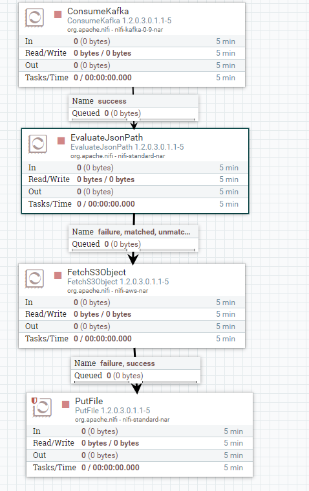Image resolution: width=309 pixels, height=491 pixels.
Task: Click Queued row of the success connection
Action: pos(133,113)
